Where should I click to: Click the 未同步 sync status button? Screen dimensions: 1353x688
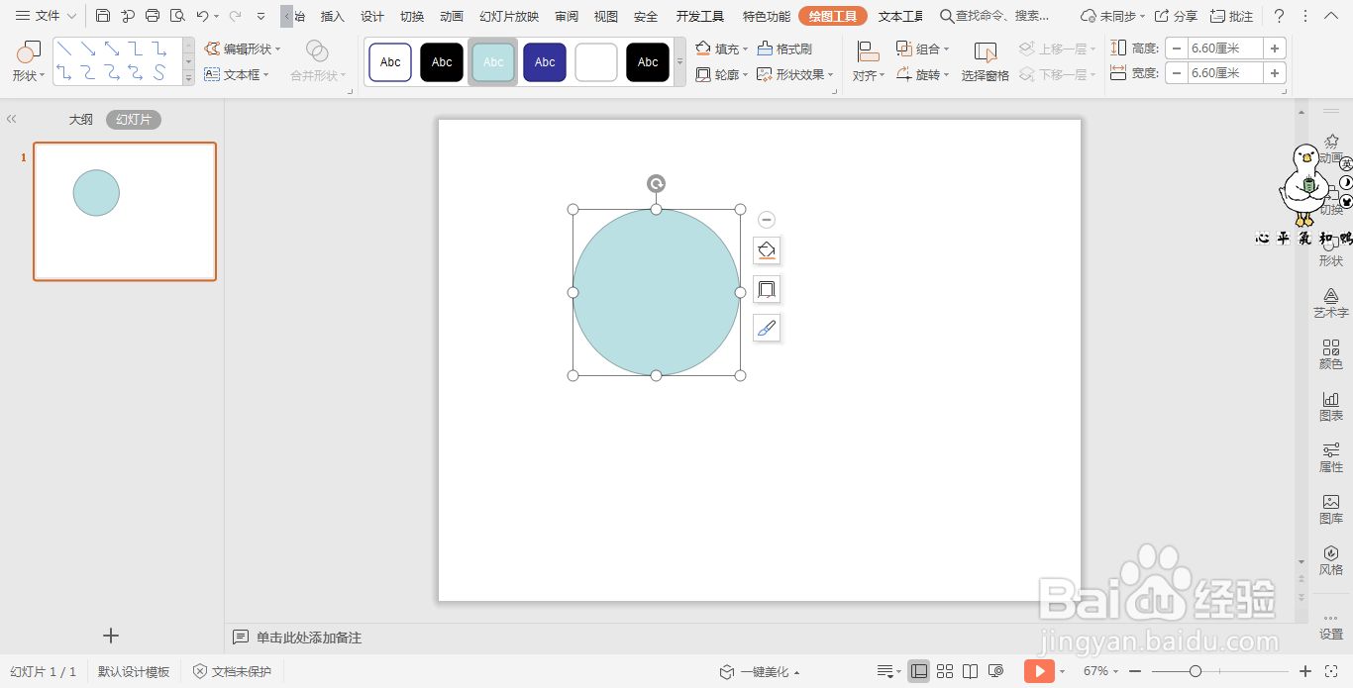pos(1112,16)
